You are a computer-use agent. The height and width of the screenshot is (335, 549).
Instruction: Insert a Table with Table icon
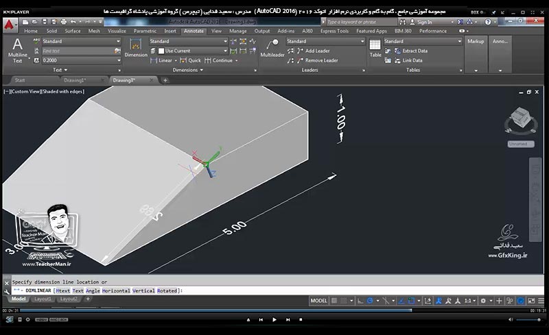[x=375, y=48]
